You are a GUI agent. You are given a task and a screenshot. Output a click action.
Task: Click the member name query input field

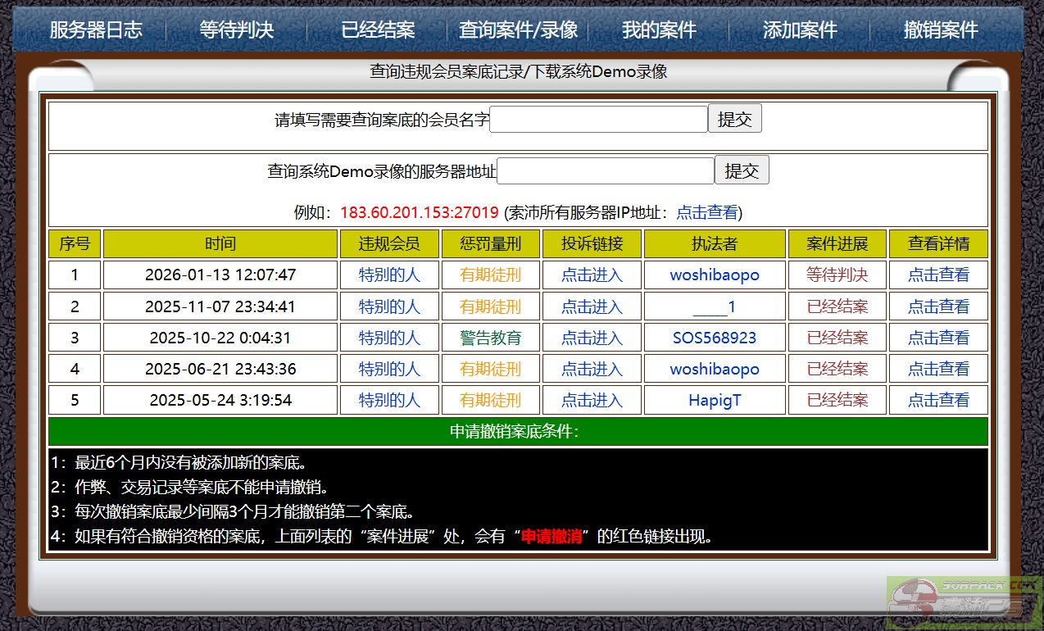pyautogui.click(x=598, y=120)
